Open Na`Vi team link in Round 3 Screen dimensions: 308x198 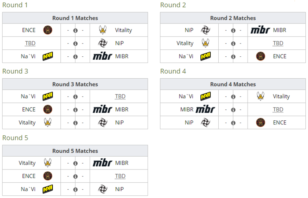[x=28, y=96]
